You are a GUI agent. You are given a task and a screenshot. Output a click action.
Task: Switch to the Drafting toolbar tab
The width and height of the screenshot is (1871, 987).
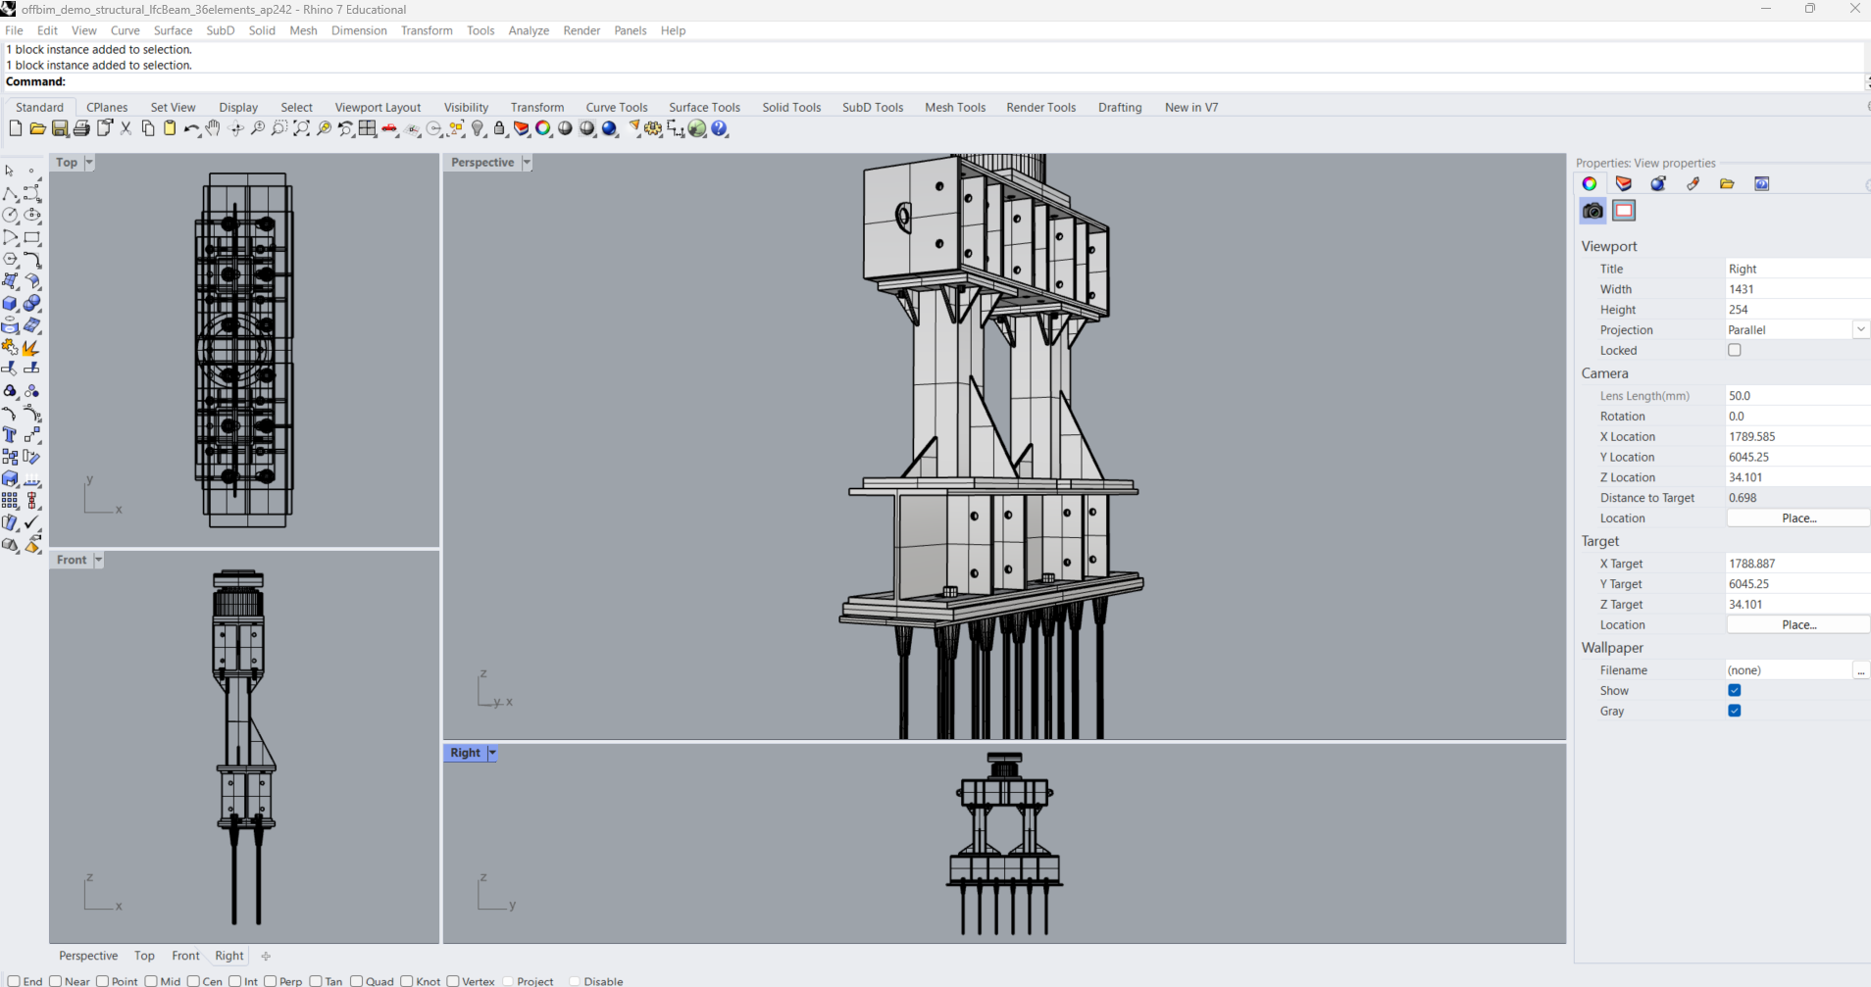pyautogui.click(x=1120, y=107)
